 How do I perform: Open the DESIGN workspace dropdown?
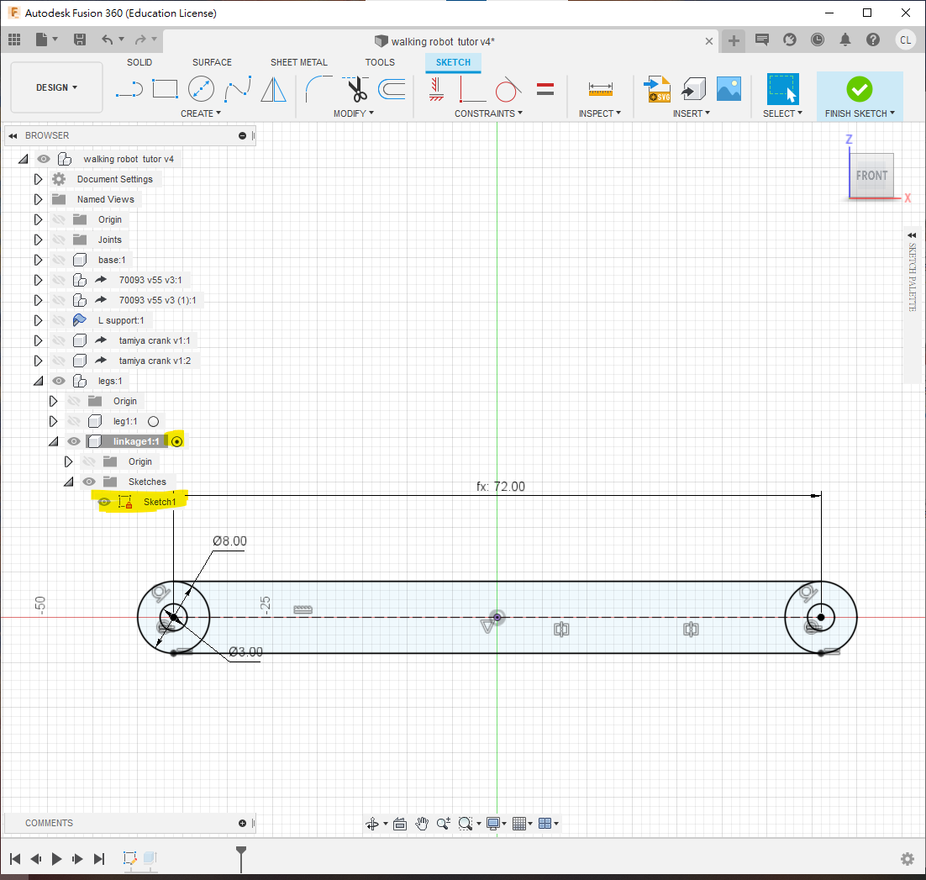pyautogui.click(x=56, y=87)
